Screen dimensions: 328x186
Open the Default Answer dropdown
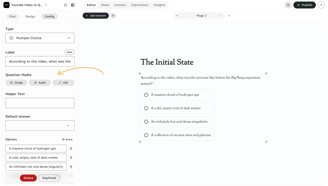tap(40, 126)
